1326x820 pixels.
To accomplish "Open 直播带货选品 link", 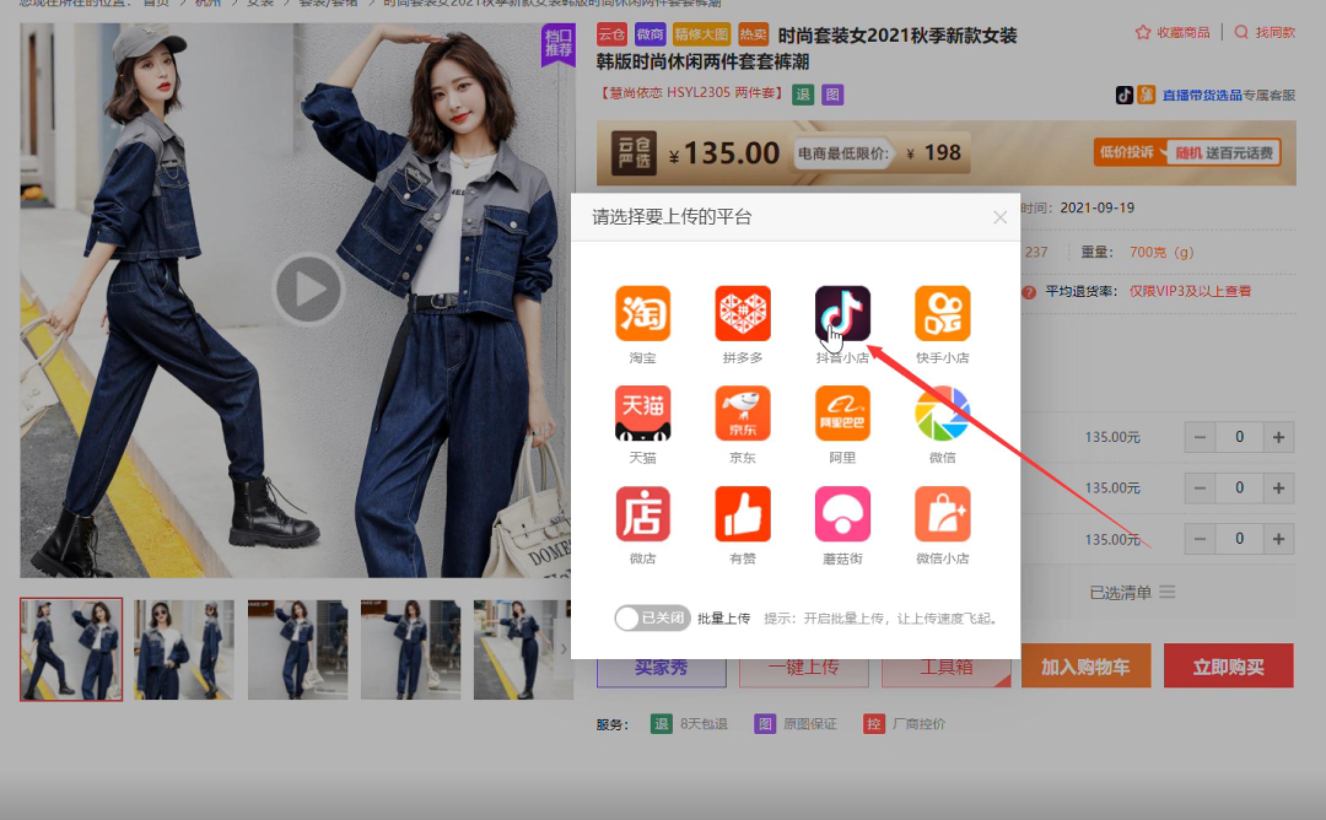I will 1202,95.
